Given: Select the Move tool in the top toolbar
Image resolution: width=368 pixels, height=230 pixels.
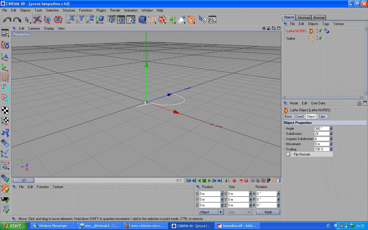Looking at the screenshot, I should click(37, 20).
